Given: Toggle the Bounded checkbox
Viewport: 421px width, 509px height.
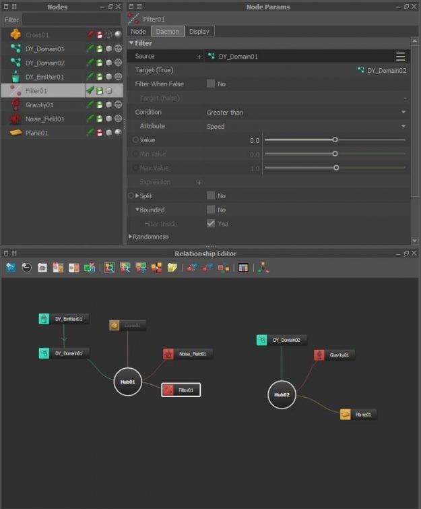Looking at the screenshot, I should click(210, 210).
